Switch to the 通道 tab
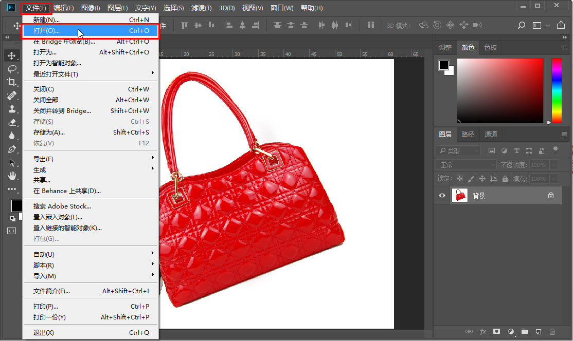573x341 pixels. [491, 134]
